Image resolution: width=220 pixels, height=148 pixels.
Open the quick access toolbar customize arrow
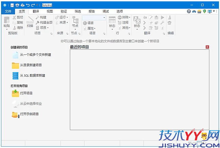(37, 5)
